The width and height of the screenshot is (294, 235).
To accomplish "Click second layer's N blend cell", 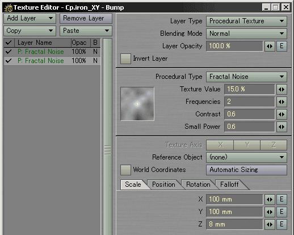I will (x=95, y=61).
